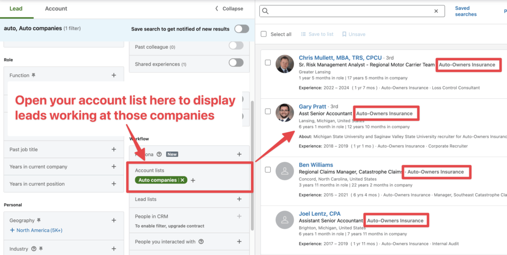This screenshot has width=507, height=255.
Task: Enable the Shared experiences toggle
Action: click(236, 63)
